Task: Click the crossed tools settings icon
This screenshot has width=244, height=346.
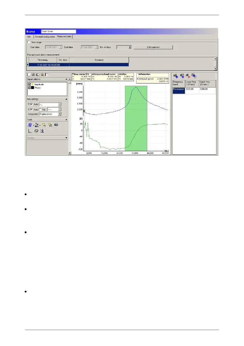Action: (x=42, y=75)
